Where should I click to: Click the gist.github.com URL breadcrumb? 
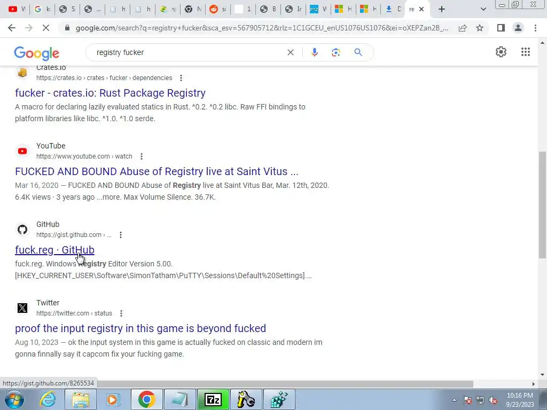coord(74,235)
